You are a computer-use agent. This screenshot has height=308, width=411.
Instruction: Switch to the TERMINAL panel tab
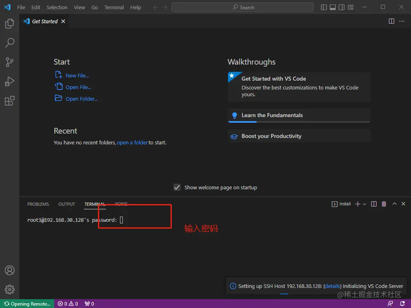click(95, 204)
